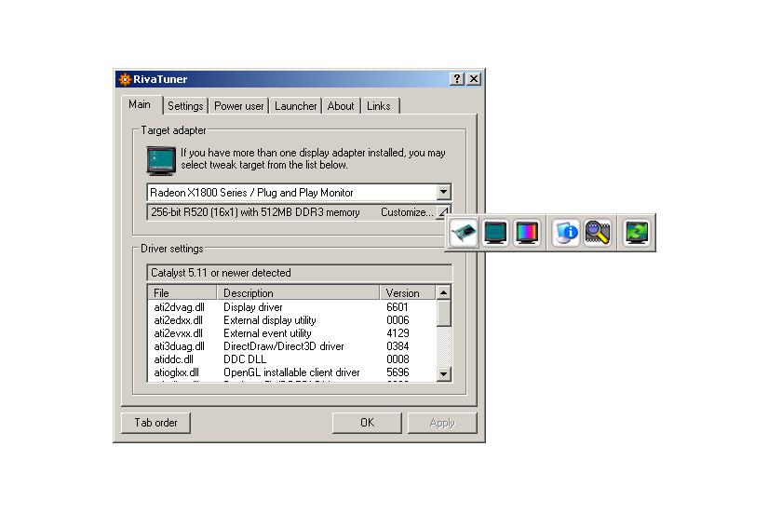The image size is (782, 514).
Task: Sort by the Version column header
Action: tap(408, 293)
